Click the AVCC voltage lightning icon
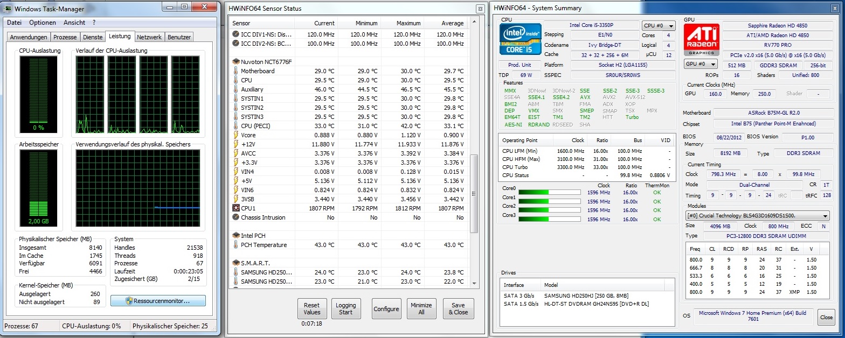845x338 pixels. 236,153
